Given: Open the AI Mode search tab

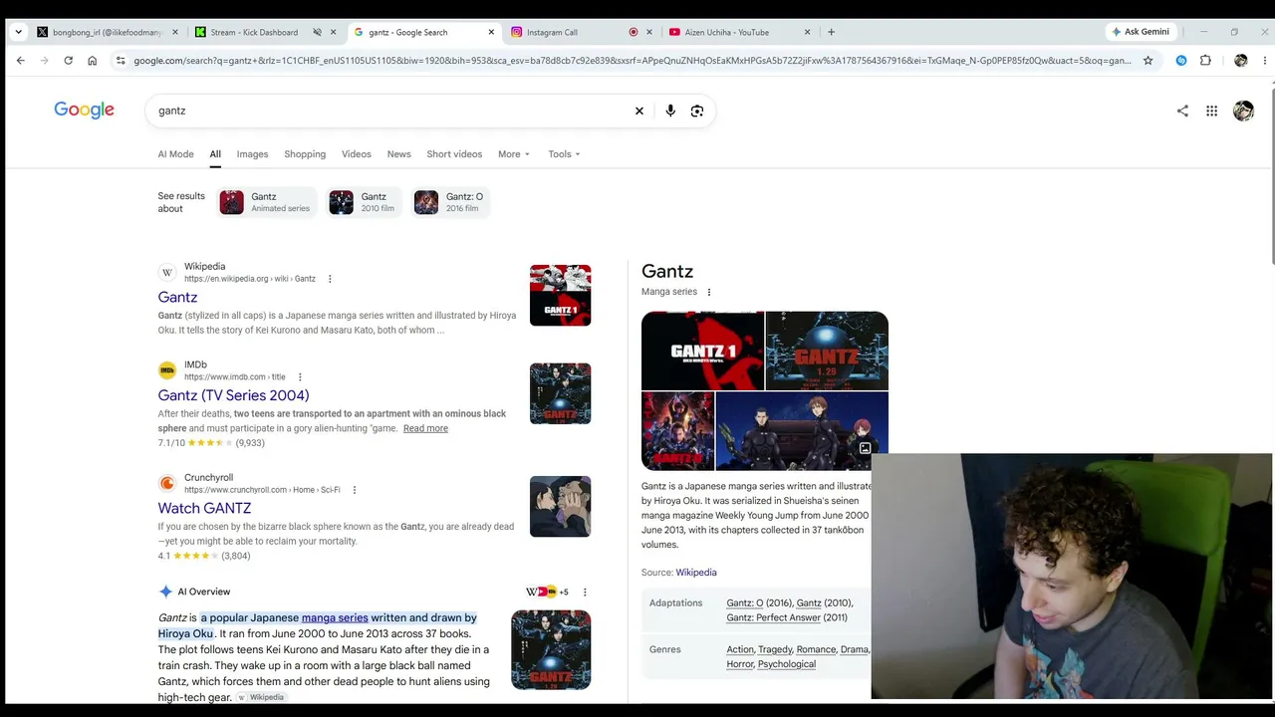Looking at the screenshot, I should pyautogui.click(x=175, y=154).
